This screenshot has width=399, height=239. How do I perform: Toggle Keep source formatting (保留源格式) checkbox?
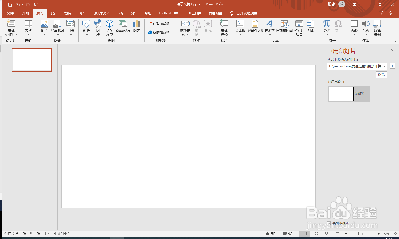[329, 223]
